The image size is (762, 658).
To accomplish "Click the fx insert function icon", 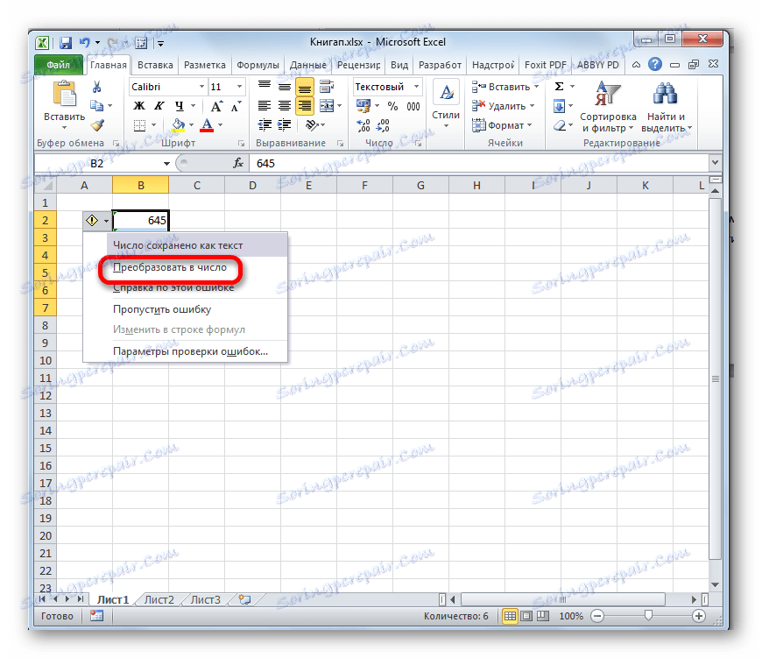I will pyautogui.click(x=237, y=163).
